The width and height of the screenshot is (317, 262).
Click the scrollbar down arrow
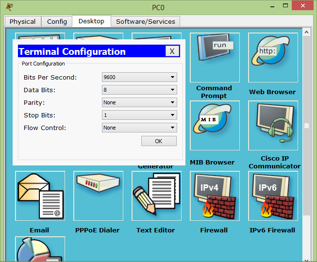[x=306, y=260]
